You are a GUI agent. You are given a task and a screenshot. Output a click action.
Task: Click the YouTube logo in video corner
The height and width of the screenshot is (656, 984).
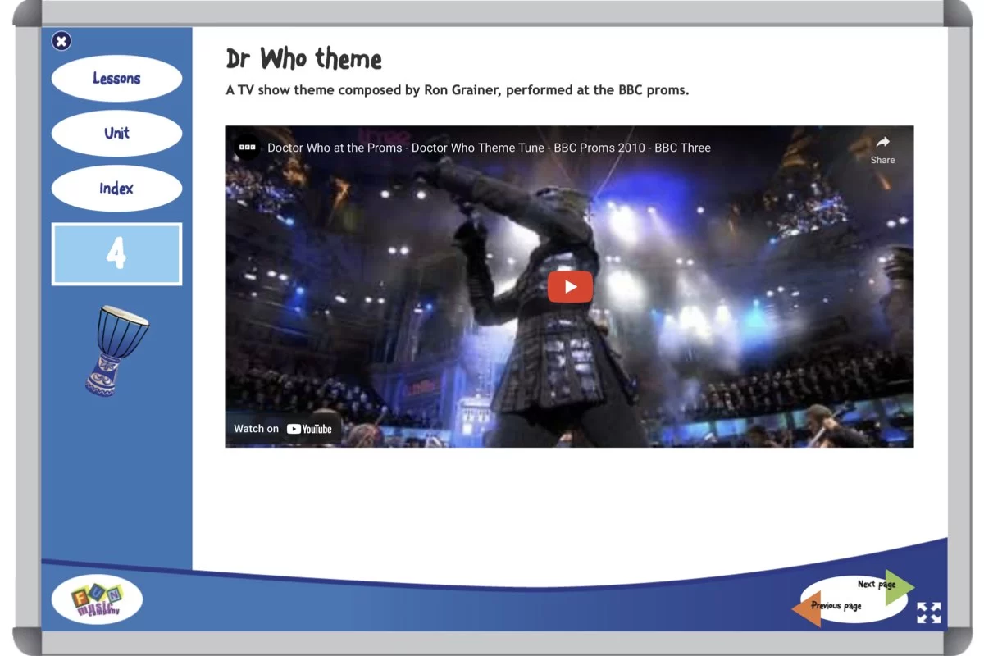309,429
